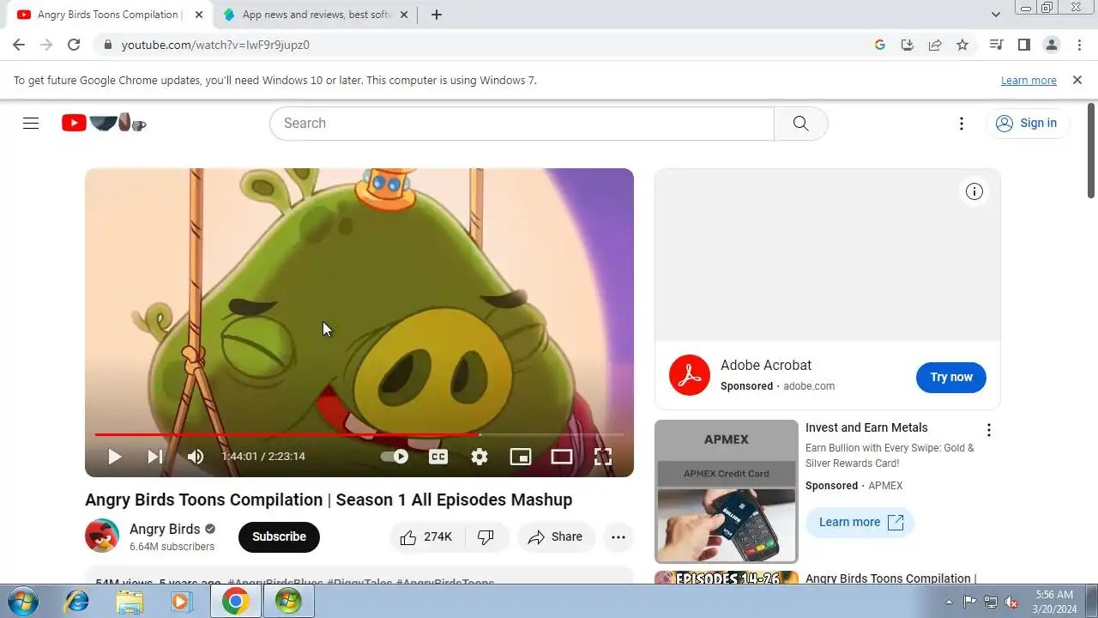Click Try now on Adobe Acrobat ad
Image resolution: width=1098 pixels, height=618 pixels.
(951, 377)
